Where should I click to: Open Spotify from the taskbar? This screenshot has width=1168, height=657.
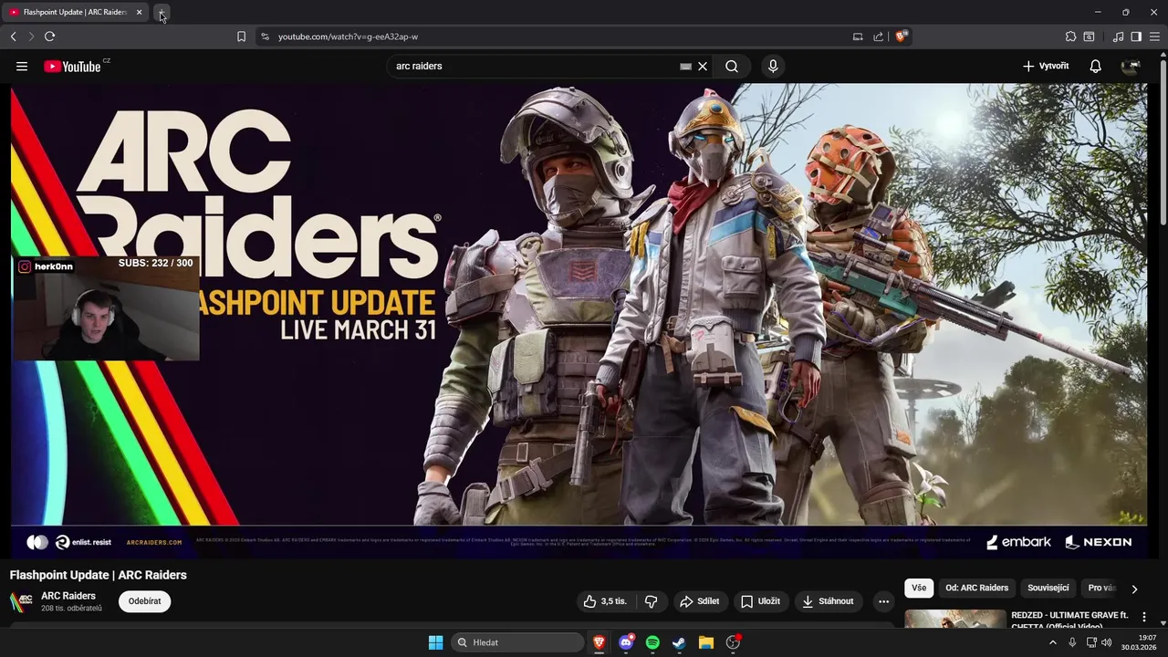[x=652, y=642]
